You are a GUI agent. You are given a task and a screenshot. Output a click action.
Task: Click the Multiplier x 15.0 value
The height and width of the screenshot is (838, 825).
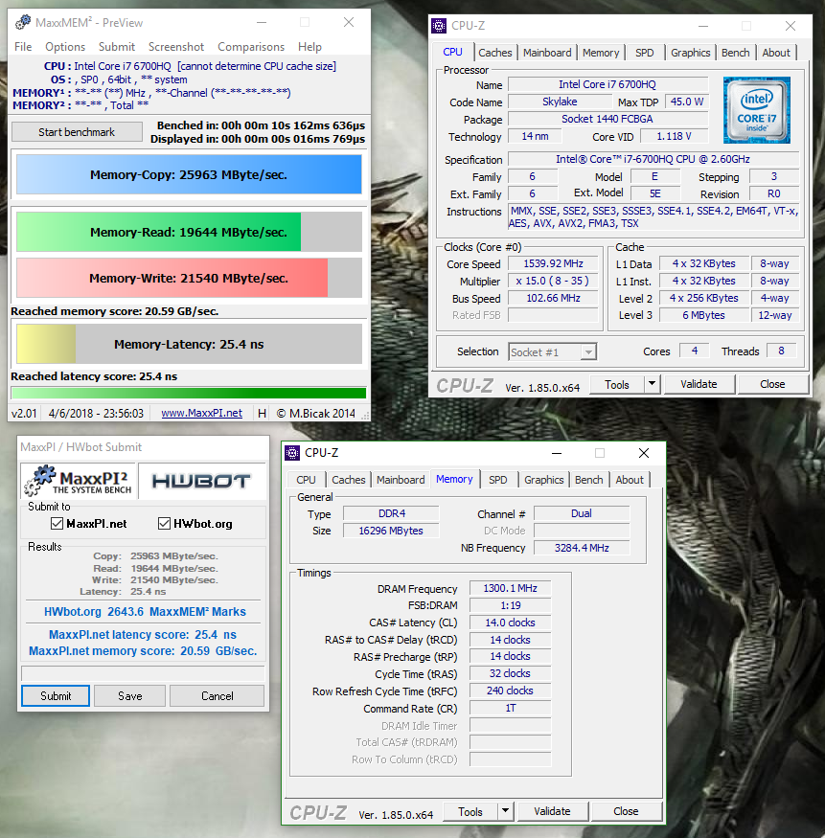[553, 282]
